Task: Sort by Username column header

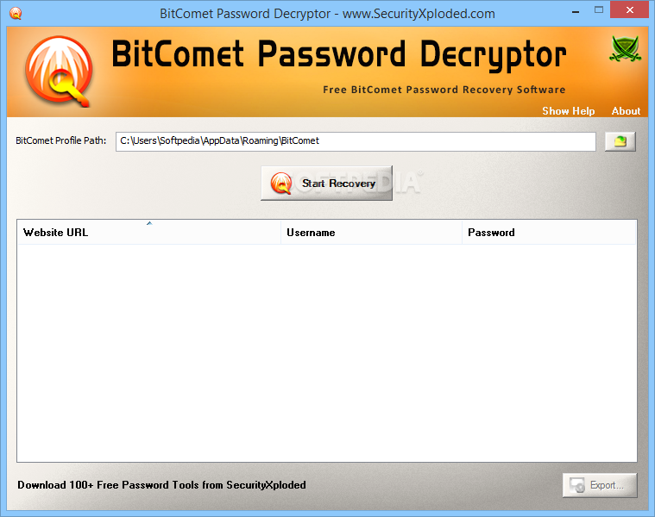Action: pyautogui.click(x=371, y=233)
